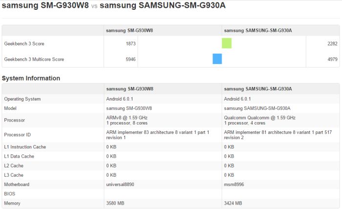342x209 pixels.
Task: Click the green Geekbench 3 Score bar
Action: tap(226, 43)
